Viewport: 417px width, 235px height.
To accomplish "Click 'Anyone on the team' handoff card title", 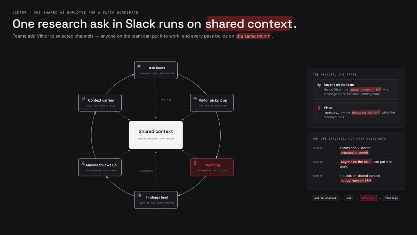I will coord(339,85).
